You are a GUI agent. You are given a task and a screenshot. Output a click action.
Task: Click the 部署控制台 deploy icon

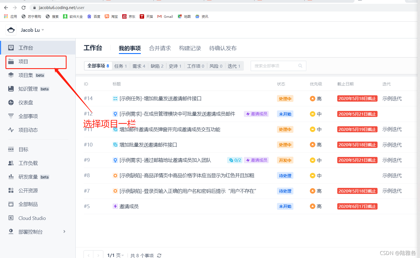[11, 232]
